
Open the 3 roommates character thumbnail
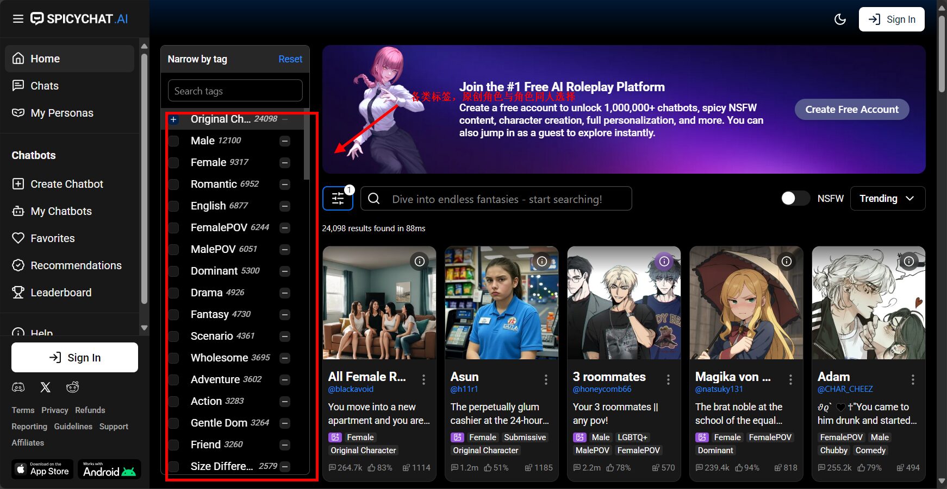(x=624, y=303)
